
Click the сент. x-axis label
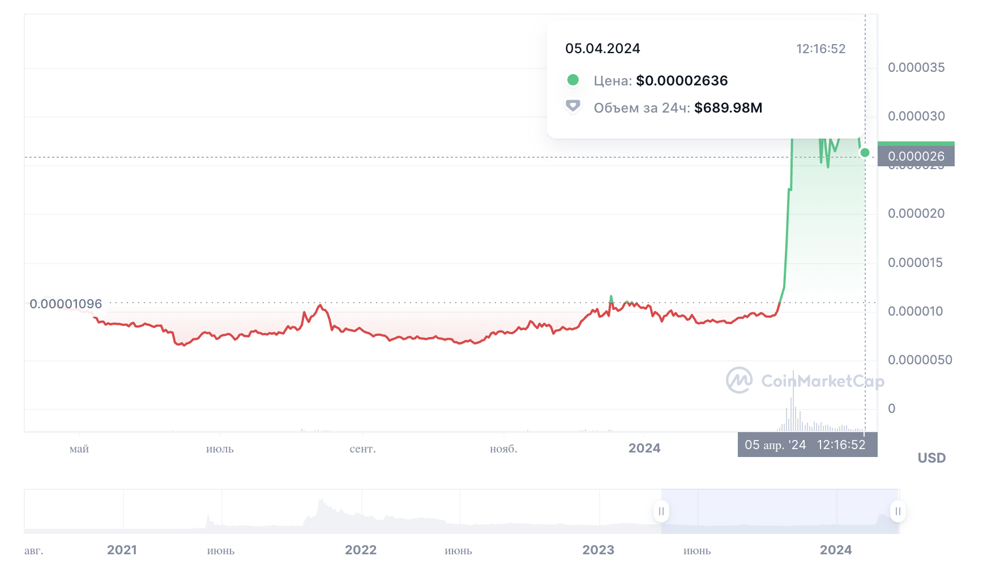pos(362,449)
